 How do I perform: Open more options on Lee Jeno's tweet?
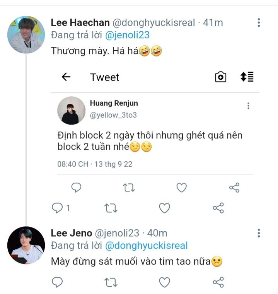(x=259, y=233)
